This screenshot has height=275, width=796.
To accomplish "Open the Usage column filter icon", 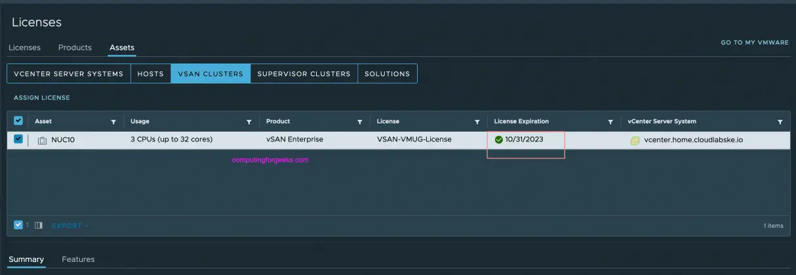I will 249,122.
